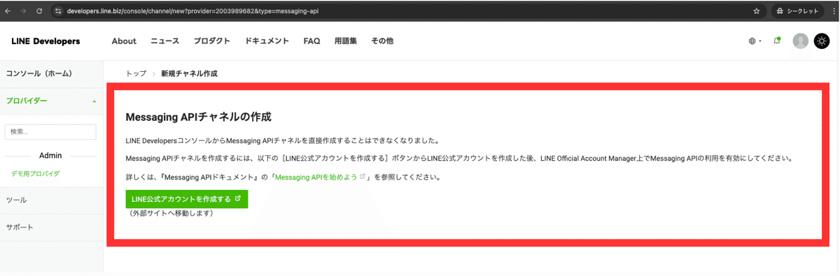
Task: Open the user avatar profile menu
Action: coord(800,41)
